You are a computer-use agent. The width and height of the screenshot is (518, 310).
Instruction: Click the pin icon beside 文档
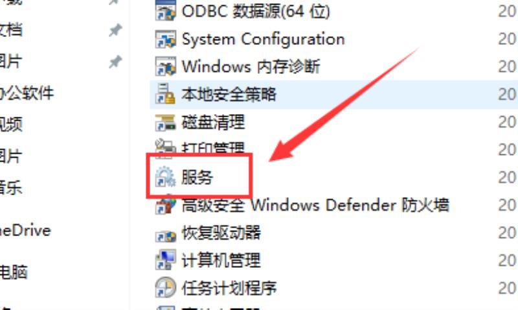pyautogui.click(x=115, y=30)
